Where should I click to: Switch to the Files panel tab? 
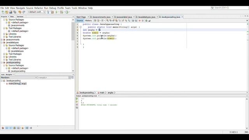[12, 17]
